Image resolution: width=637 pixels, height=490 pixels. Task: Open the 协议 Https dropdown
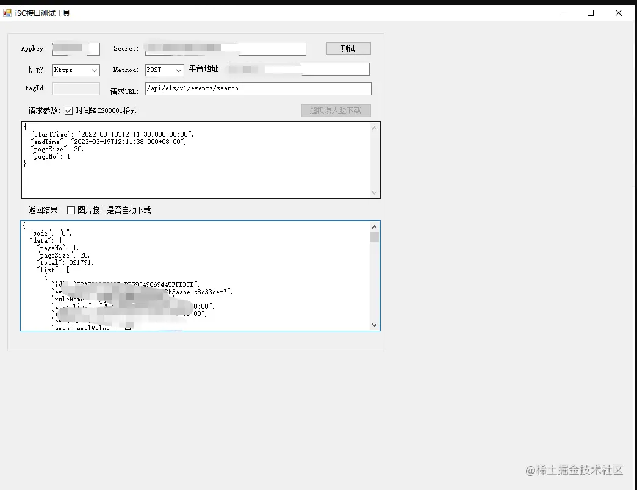point(76,70)
